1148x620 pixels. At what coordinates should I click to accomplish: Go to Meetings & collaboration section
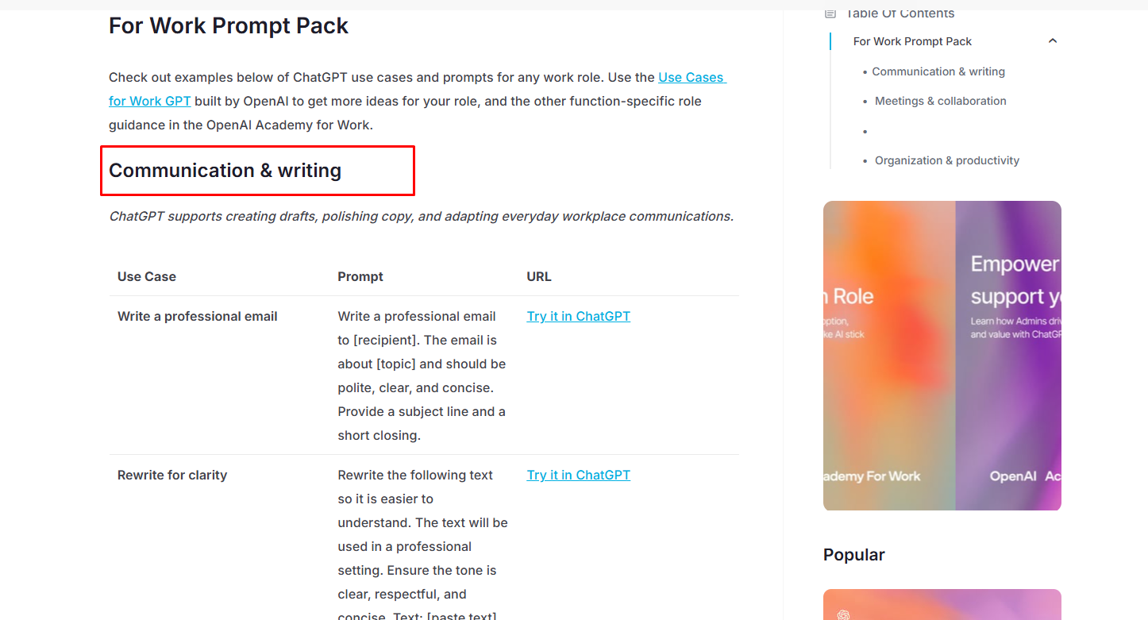click(x=940, y=101)
